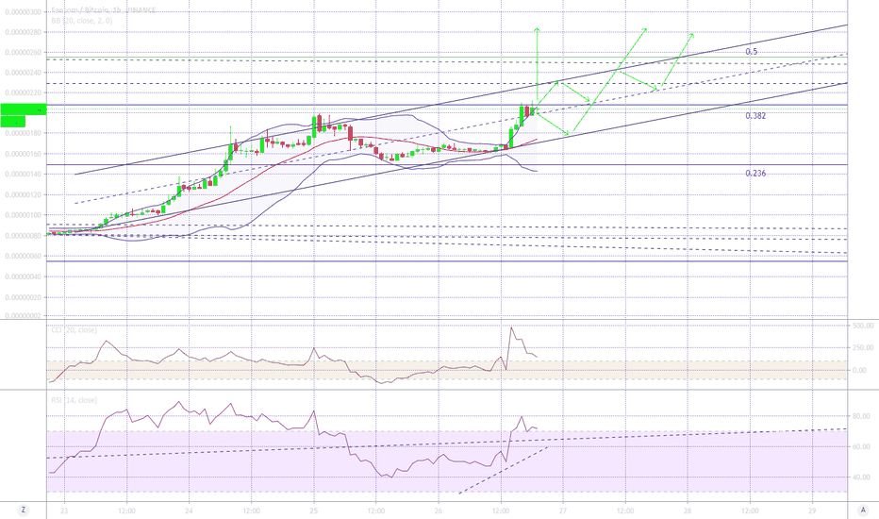Click date label 23 on time axis
The width and height of the screenshot is (879, 519).
coord(64,511)
